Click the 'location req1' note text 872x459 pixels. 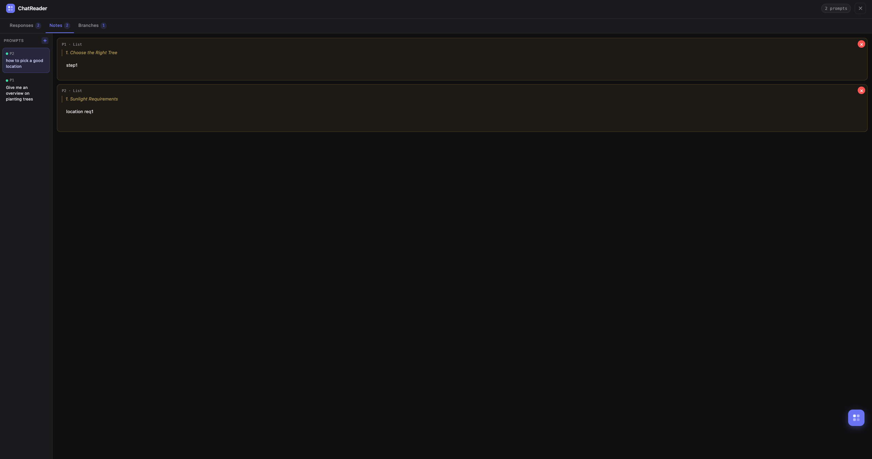tap(80, 112)
